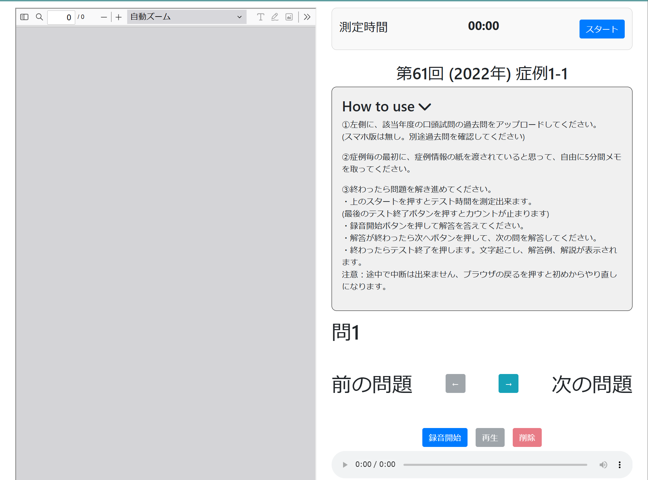This screenshot has height=480, width=648.
Task: Mute the audio player volume
Action: coord(603,464)
